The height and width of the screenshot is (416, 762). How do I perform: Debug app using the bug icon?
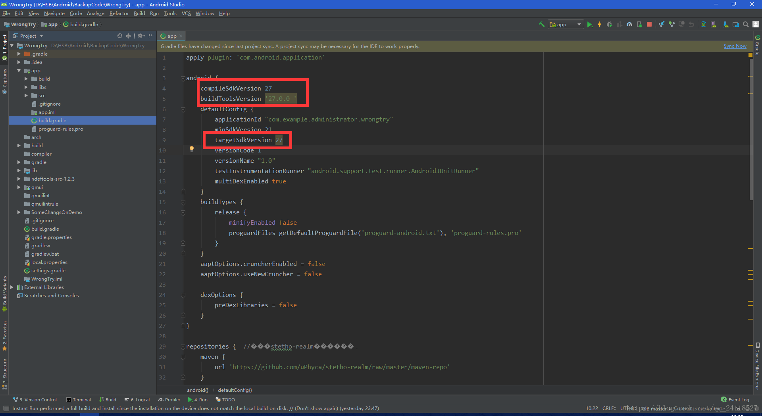[609, 24]
